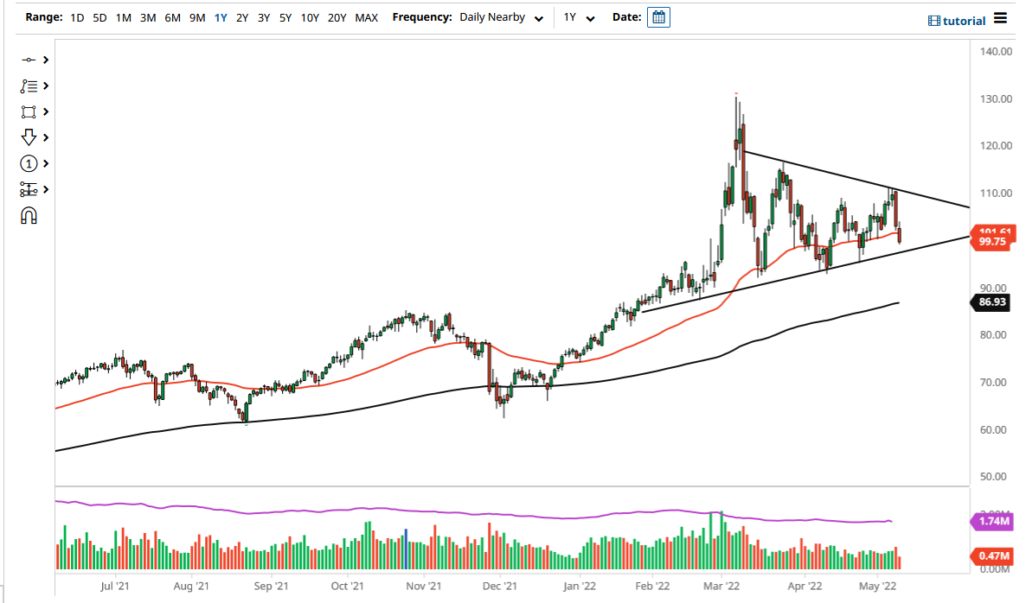Open the date calendar picker
This screenshot has height=603, width=1026.
658,16
